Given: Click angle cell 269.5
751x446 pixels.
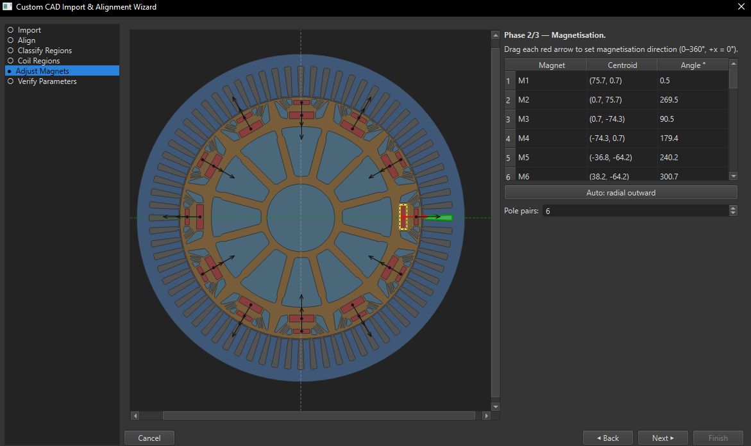Looking at the screenshot, I should point(693,99).
